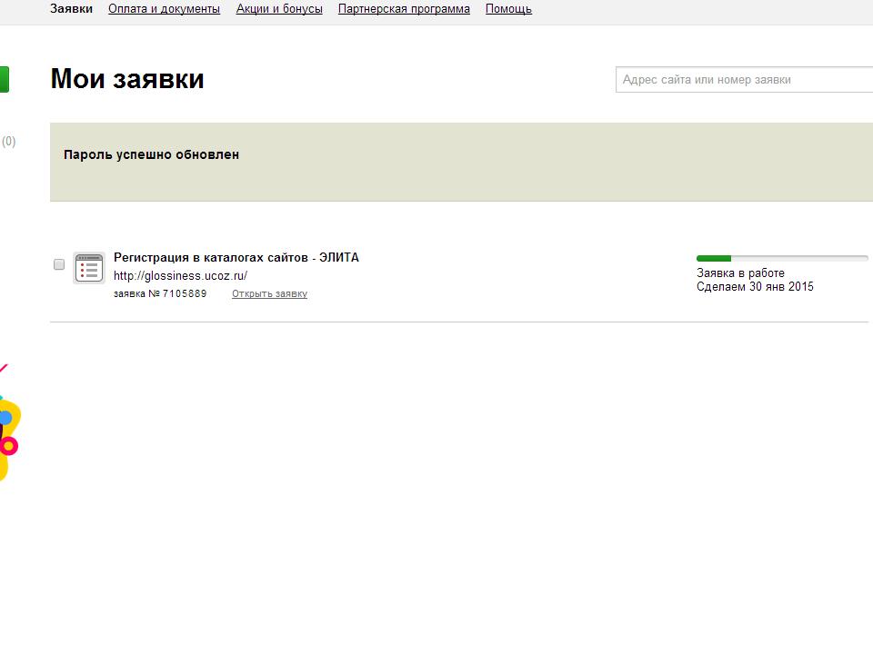Focus the site address or request number search field
The width and height of the screenshot is (873, 654).
pos(745,80)
